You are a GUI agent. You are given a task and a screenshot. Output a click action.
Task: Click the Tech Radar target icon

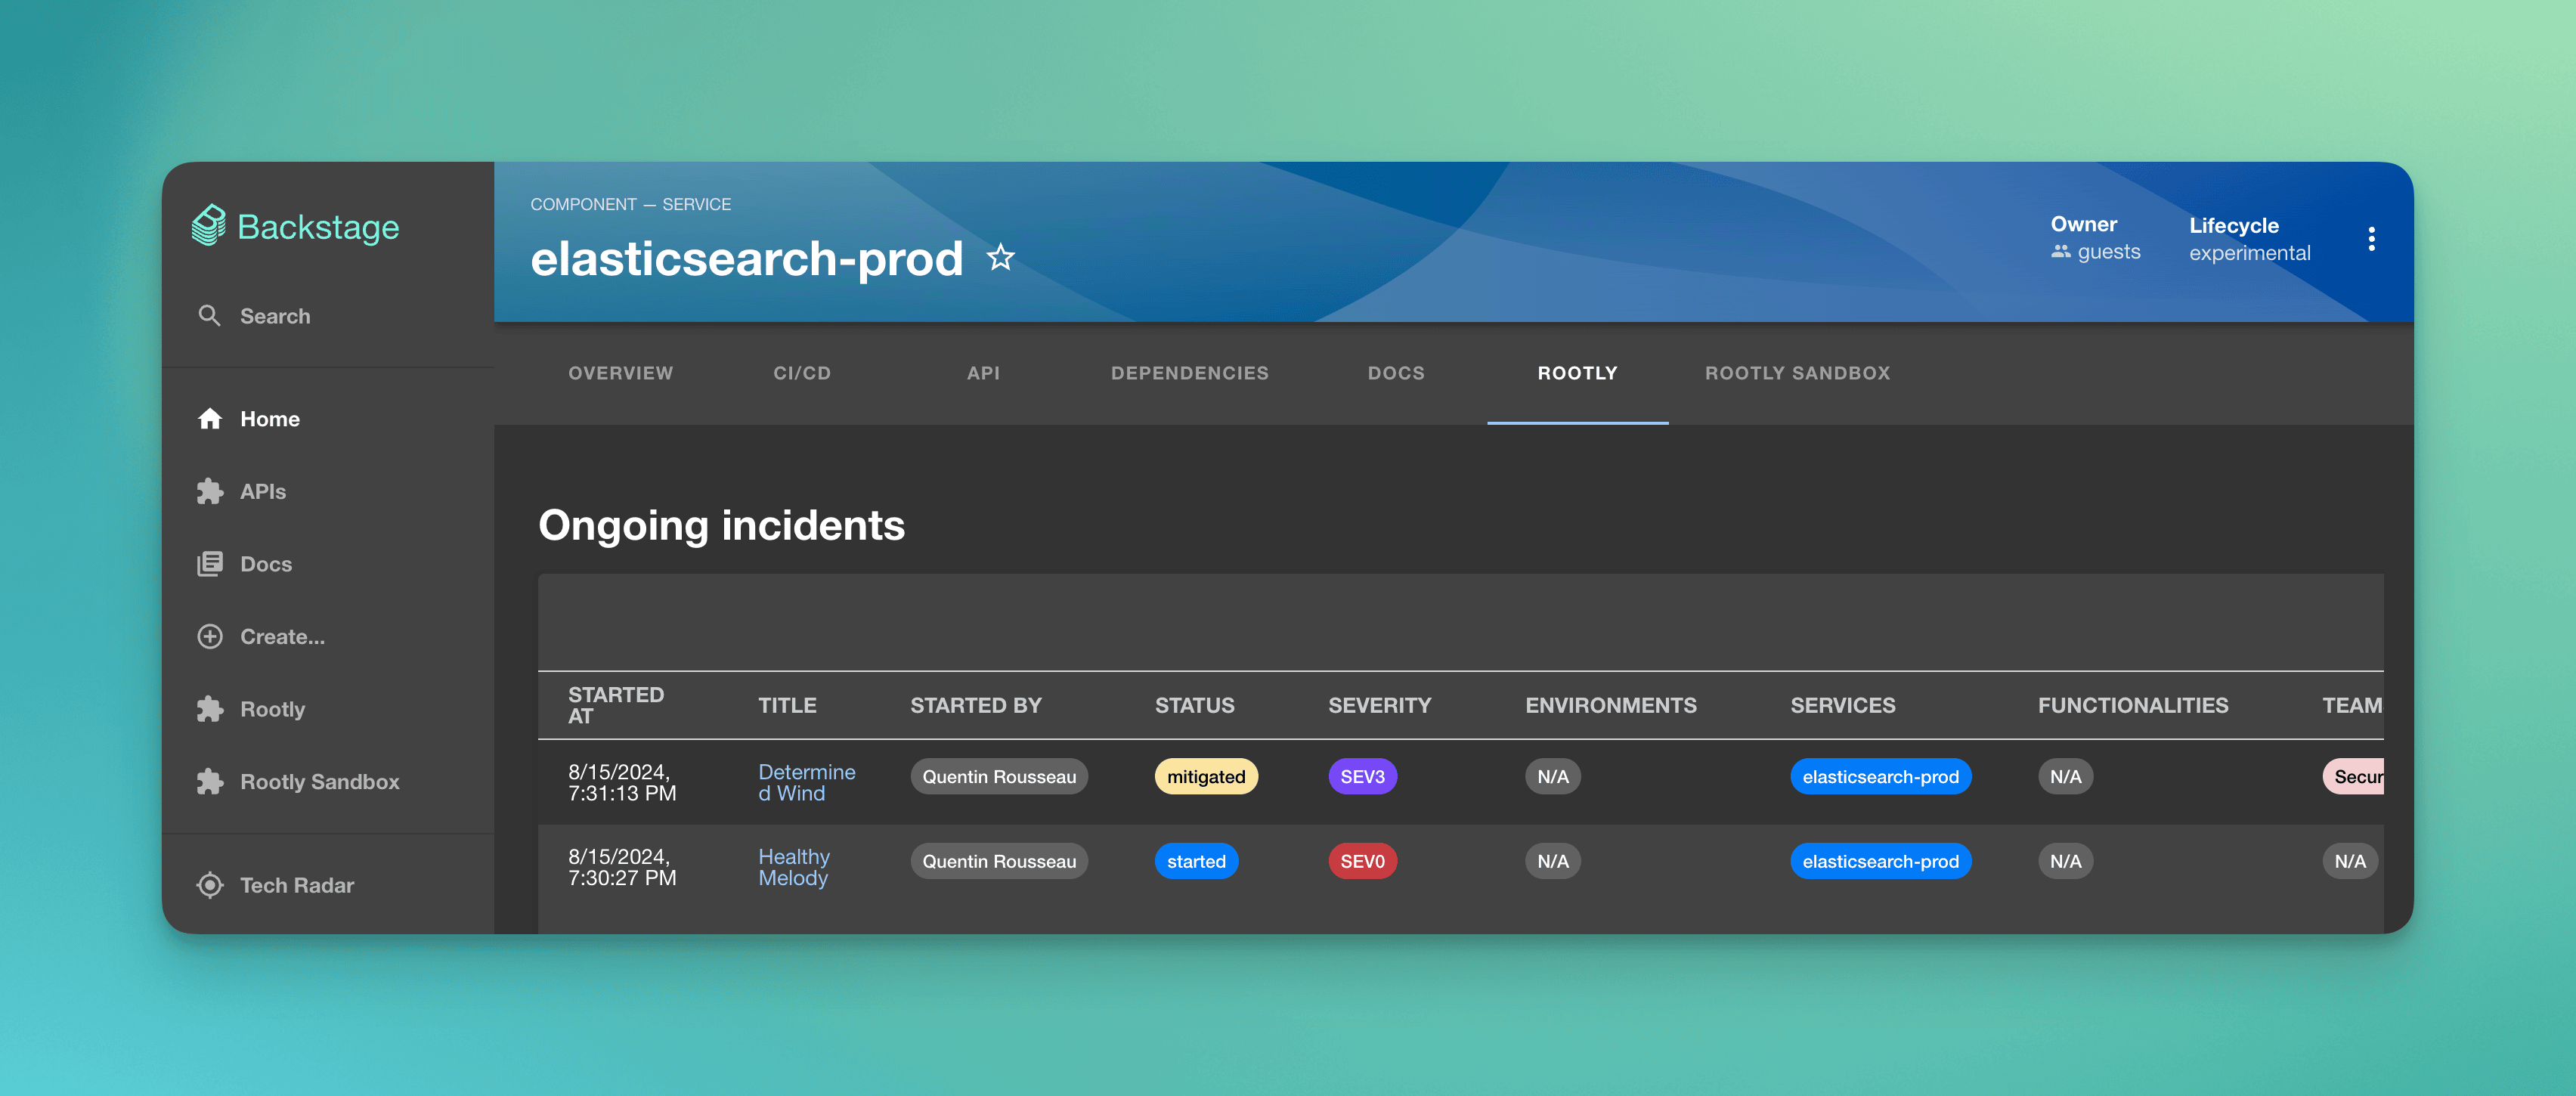tap(209, 885)
